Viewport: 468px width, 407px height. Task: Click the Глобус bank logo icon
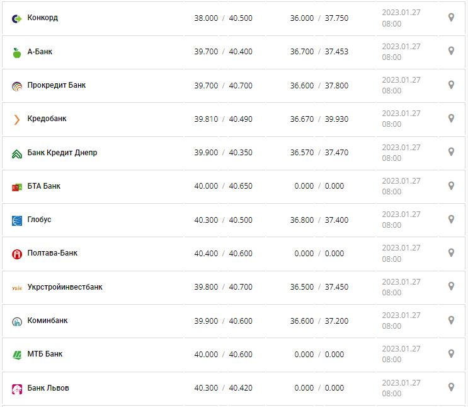(x=17, y=220)
